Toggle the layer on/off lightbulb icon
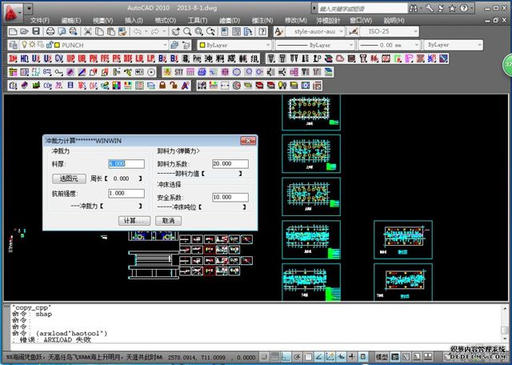The image size is (512, 365). click(24, 45)
